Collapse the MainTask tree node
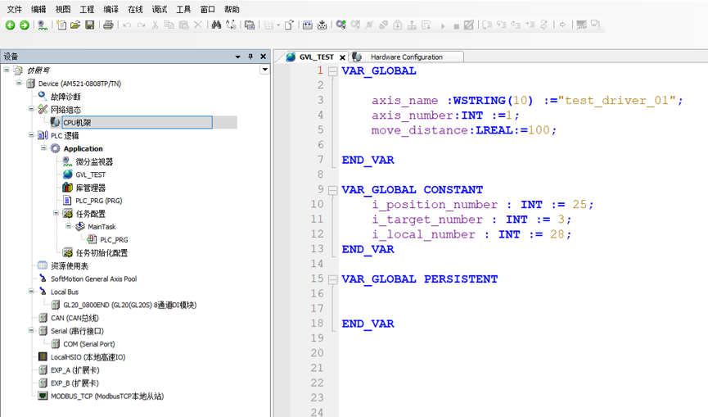The width and height of the screenshot is (708, 417). [x=68, y=226]
